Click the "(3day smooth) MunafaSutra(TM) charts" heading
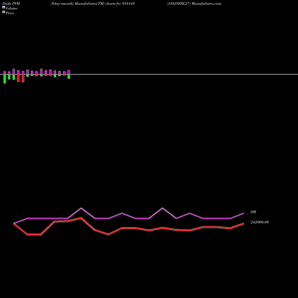Image resolution: width=298 pixels, height=298 pixels. tap(83, 4)
